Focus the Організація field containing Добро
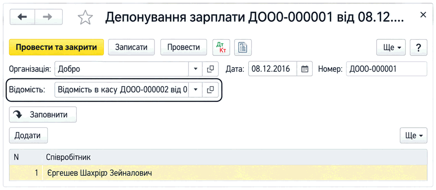Viewport: 436px width, 190px height. 122,69
